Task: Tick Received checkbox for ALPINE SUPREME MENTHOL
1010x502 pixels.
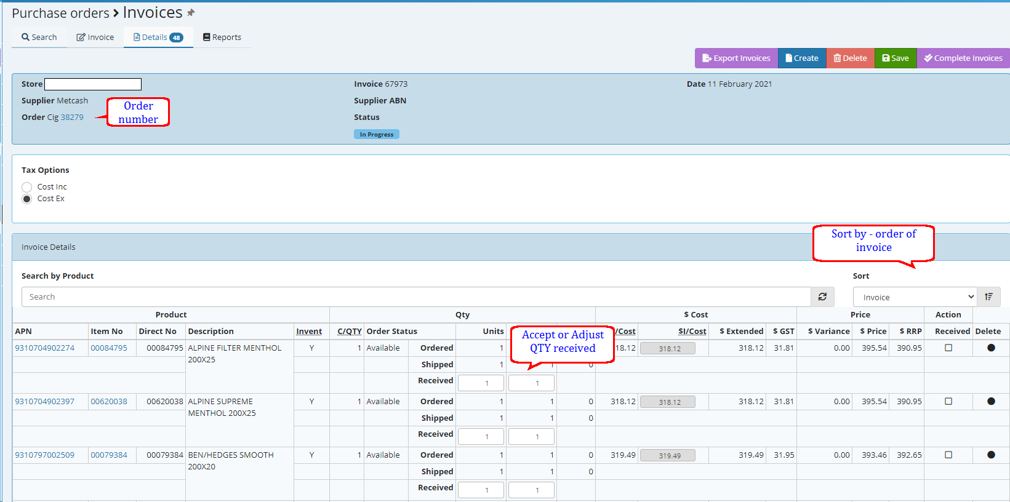Action: 948,401
